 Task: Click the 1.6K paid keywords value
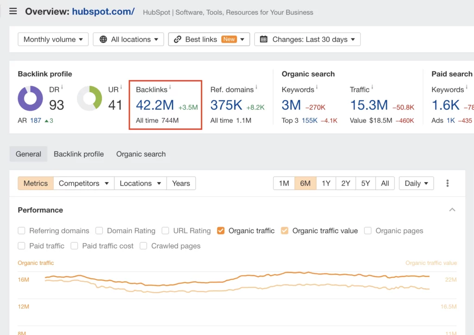446,105
